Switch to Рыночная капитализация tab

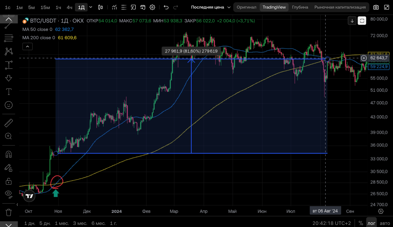click(340, 7)
